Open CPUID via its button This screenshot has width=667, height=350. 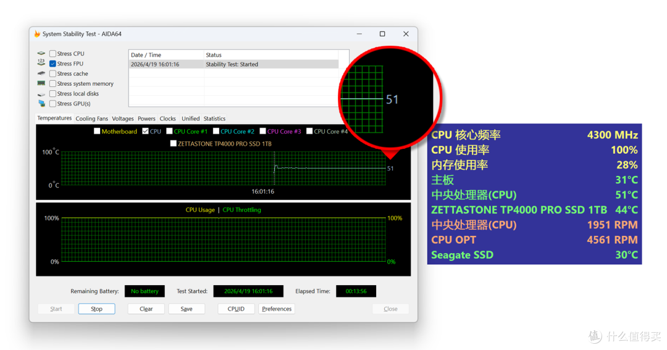click(236, 309)
